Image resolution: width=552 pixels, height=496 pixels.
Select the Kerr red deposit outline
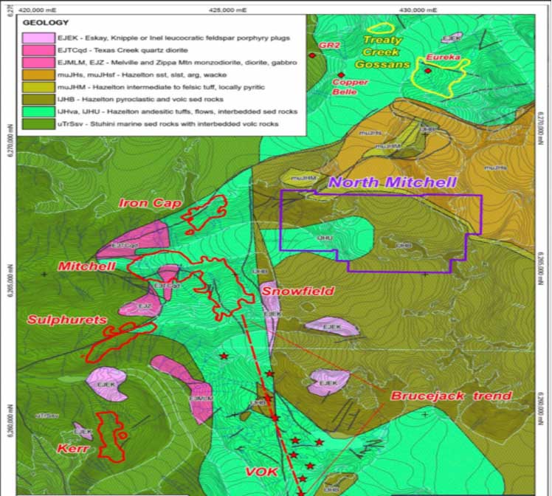pos(111,437)
